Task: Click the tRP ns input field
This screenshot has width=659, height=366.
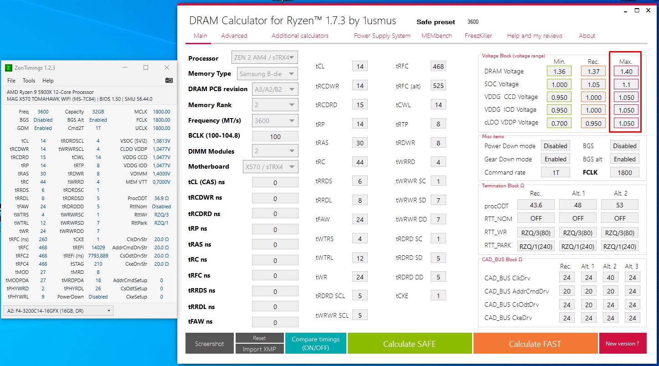Action: pyautogui.click(x=275, y=229)
